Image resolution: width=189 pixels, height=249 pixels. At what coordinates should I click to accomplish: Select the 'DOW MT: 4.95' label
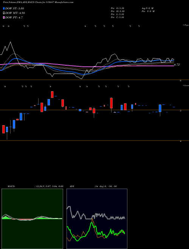[x=15, y=13]
